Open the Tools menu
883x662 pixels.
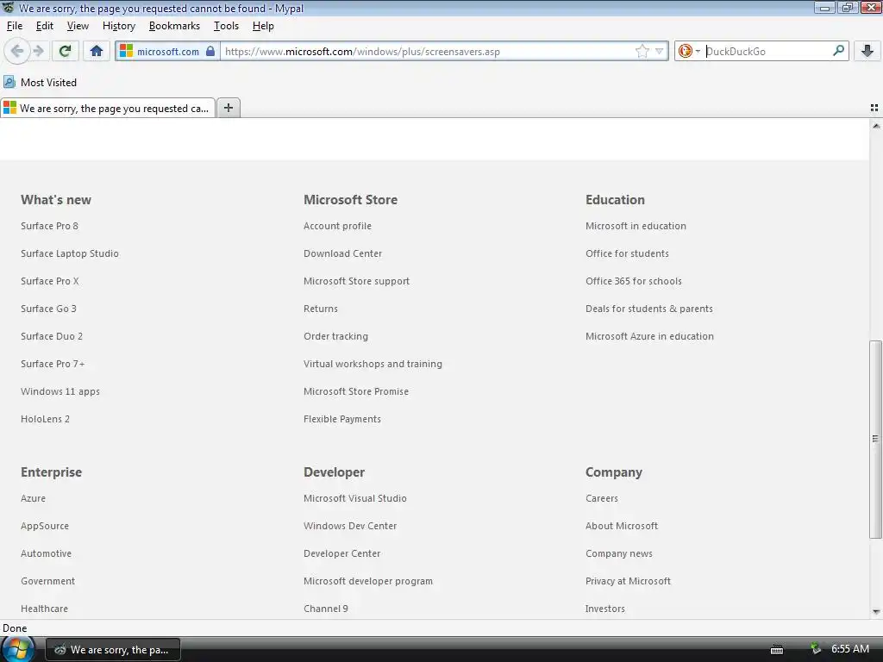[226, 26]
